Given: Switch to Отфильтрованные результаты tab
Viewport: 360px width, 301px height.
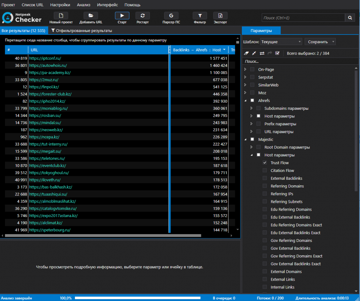Looking at the screenshot, I should [x=82, y=31].
